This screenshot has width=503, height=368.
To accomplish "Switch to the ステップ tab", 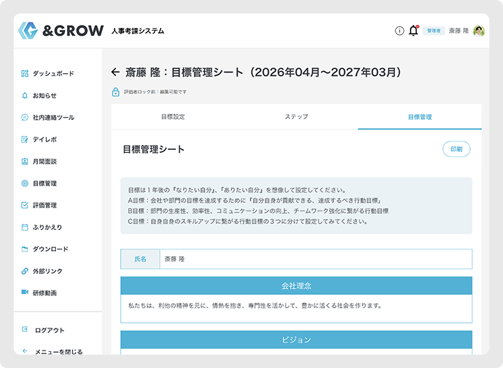I will [x=296, y=117].
